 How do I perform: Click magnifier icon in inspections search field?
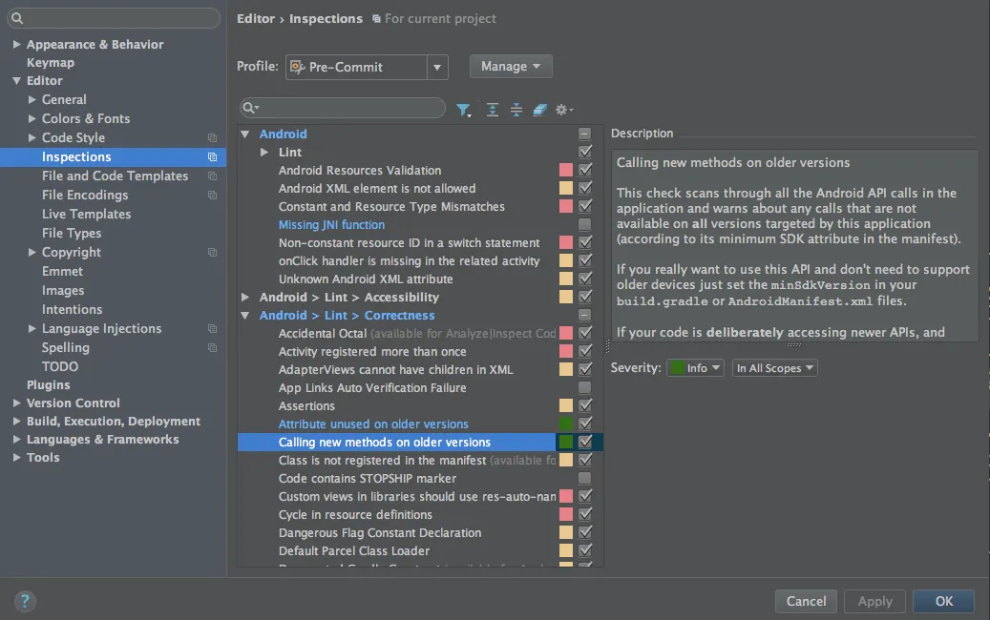[x=251, y=108]
